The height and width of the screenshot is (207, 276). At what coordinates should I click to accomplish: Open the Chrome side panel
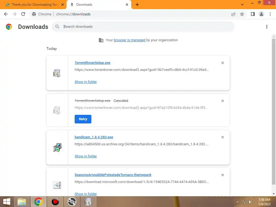tap(253, 14)
